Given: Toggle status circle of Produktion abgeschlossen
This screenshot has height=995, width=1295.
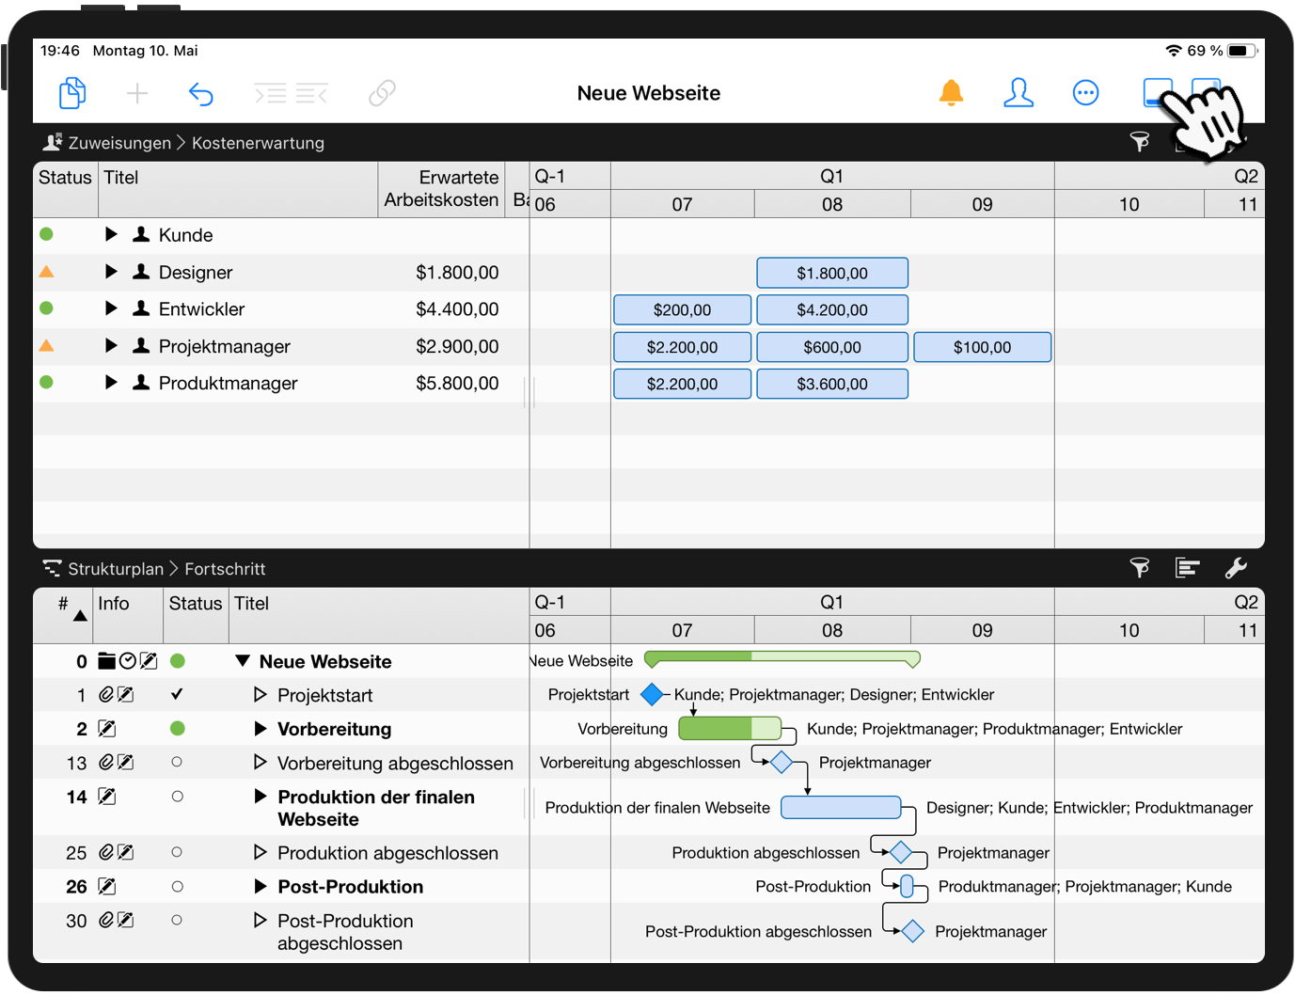Looking at the screenshot, I should click(x=177, y=853).
